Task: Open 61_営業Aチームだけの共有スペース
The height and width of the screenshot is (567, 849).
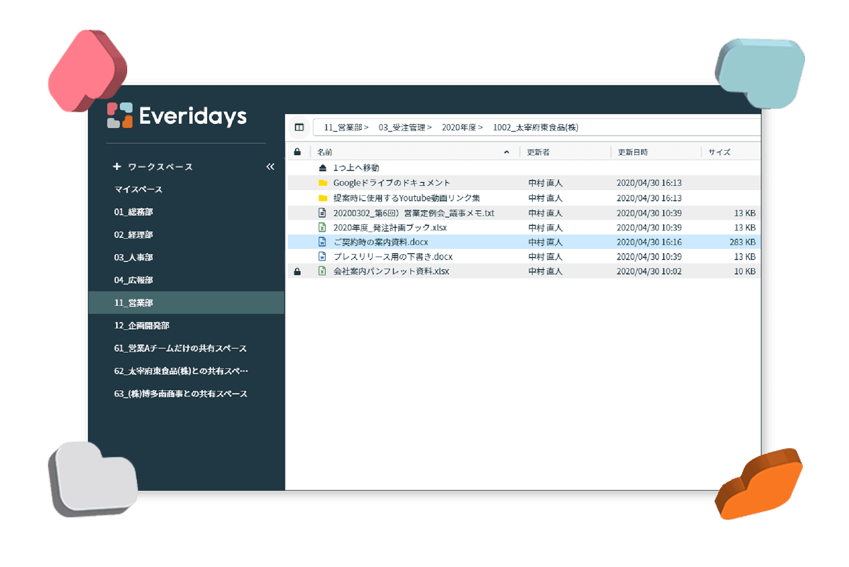Action: 180,348
